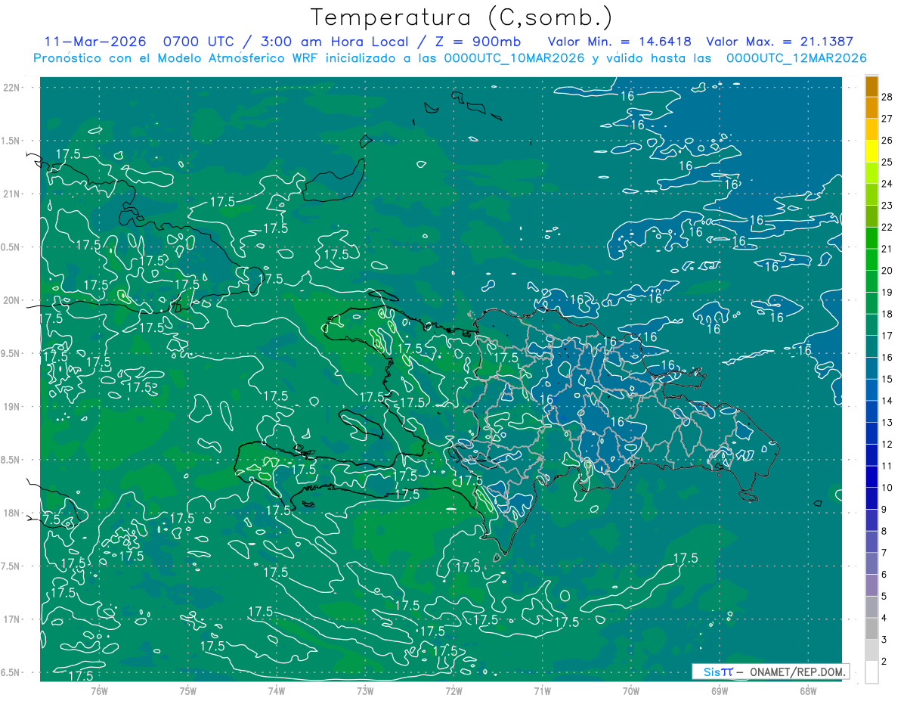Screen dimensions: 907x701
Task: Select the legend value '2'
Action: [x=884, y=662]
